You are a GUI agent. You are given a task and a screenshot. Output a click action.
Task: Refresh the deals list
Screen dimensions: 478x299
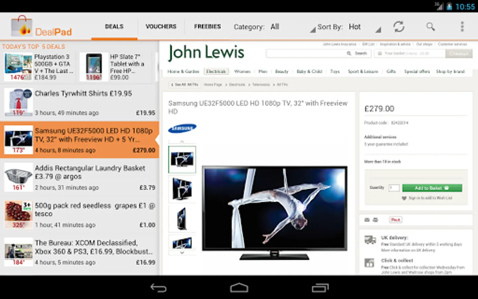(x=399, y=27)
